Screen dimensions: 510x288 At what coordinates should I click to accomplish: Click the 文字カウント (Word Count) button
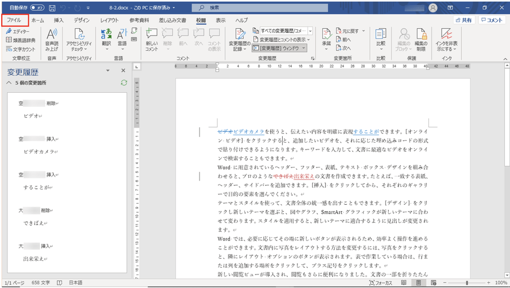(20, 49)
